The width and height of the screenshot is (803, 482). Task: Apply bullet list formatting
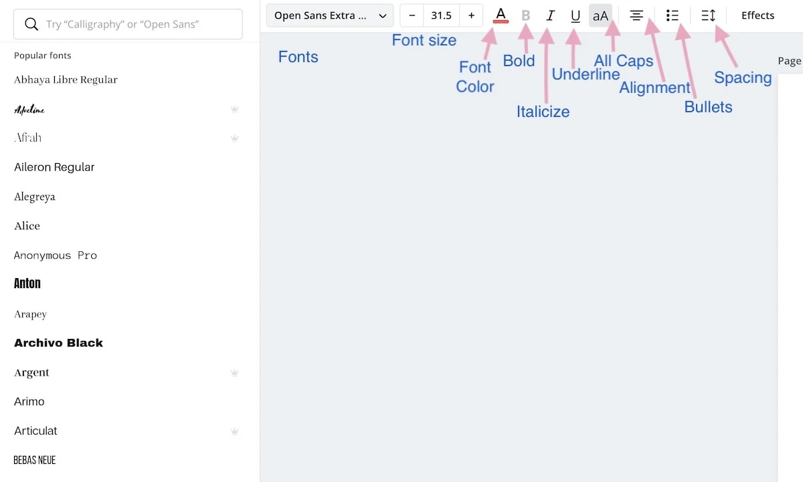(673, 15)
